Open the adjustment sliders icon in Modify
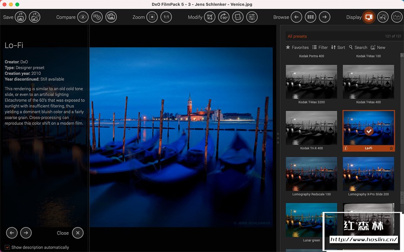 tap(252, 17)
